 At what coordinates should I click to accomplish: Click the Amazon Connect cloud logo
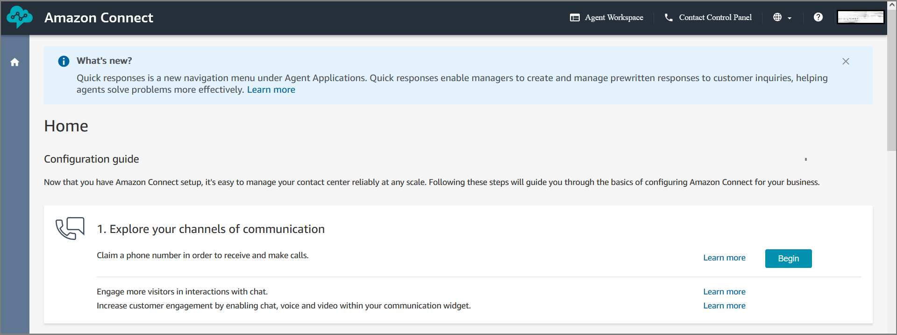pos(20,17)
